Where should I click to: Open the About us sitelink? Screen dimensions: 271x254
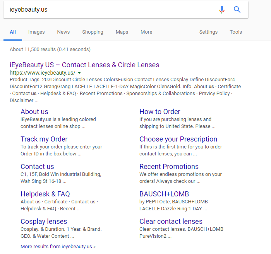(34, 112)
